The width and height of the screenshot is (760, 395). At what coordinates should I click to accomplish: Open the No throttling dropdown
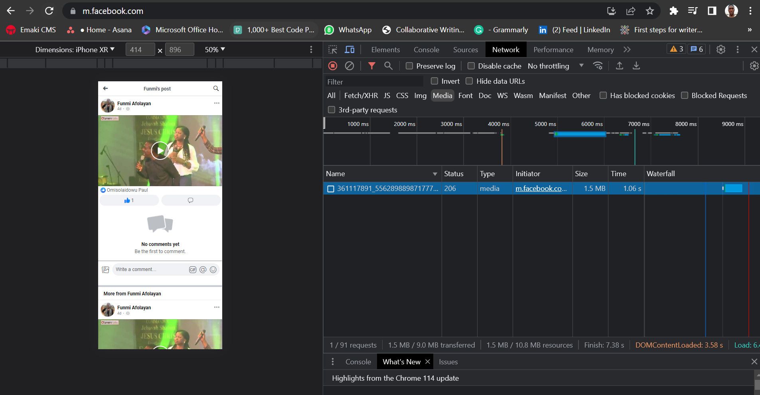555,66
